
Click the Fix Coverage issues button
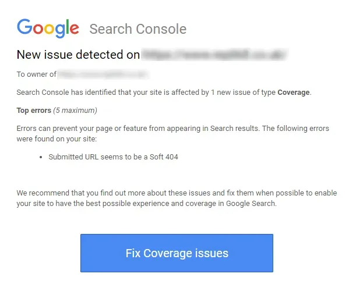tap(177, 253)
